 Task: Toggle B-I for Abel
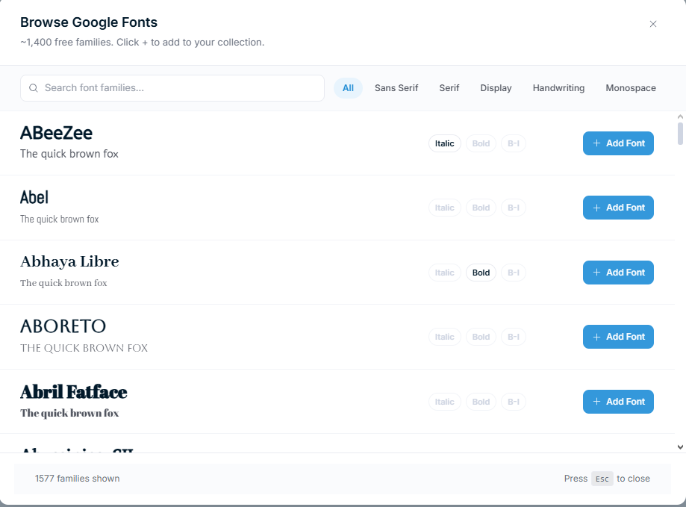coord(514,208)
